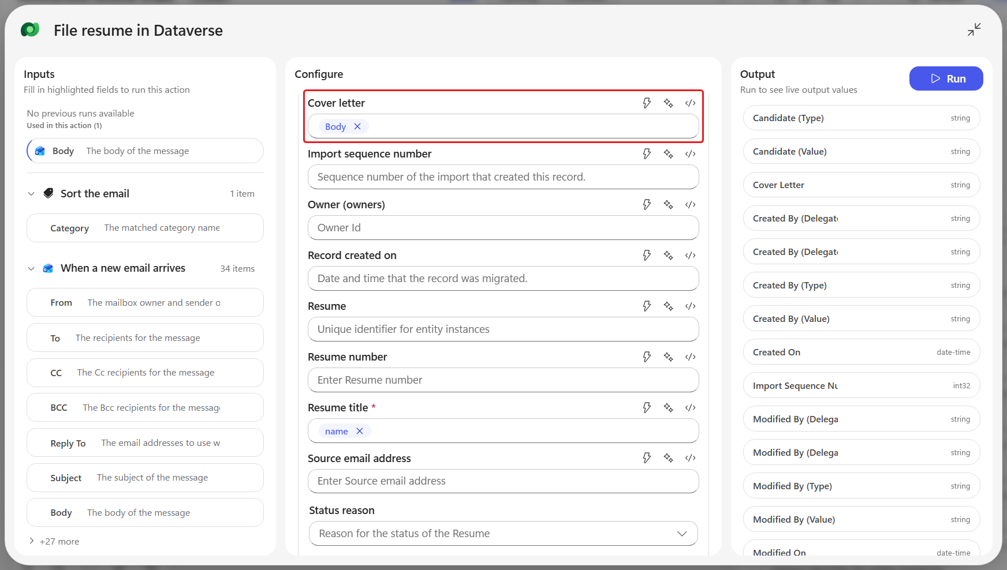Select the Reply To input

click(x=145, y=442)
